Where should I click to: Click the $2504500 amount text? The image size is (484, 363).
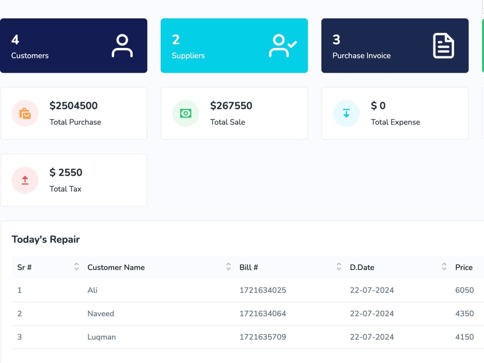(74, 106)
